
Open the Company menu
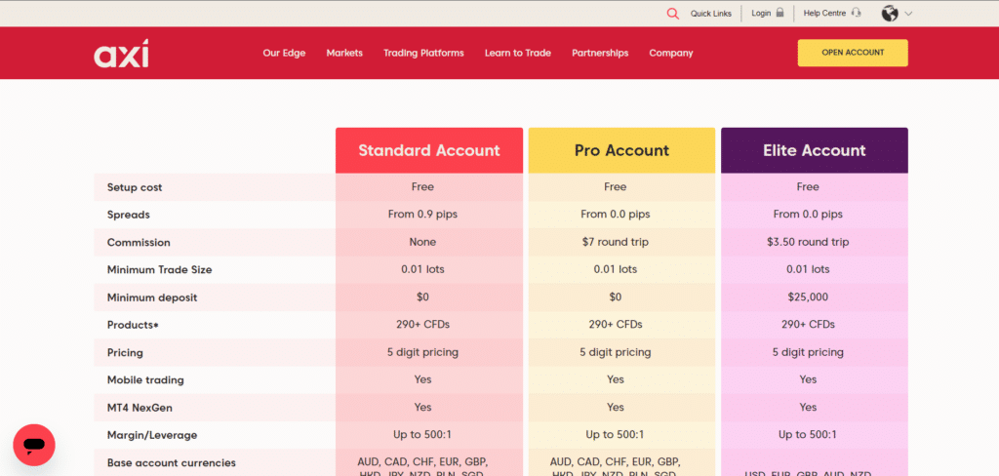pos(671,53)
